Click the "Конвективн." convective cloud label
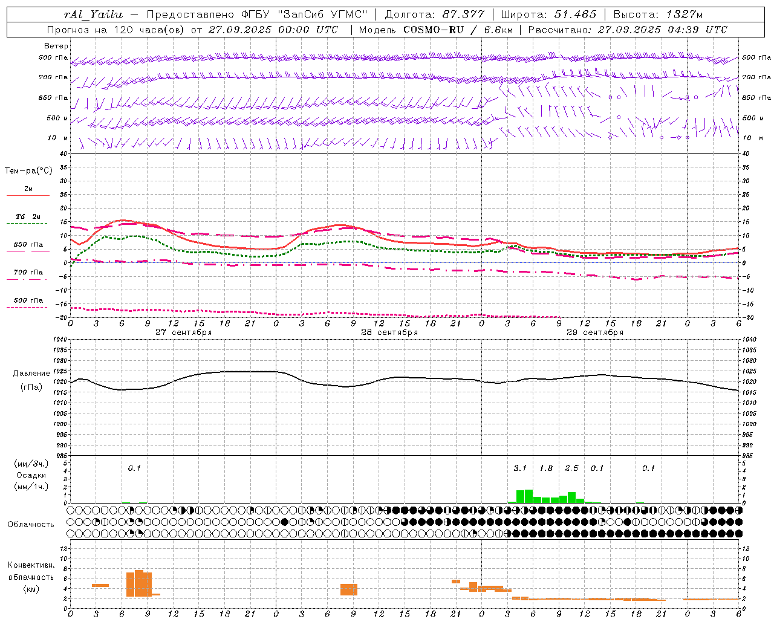The height and width of the screenshot is (619, 774). [x=31, y=565]
